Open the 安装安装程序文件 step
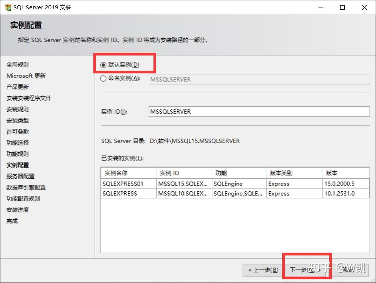376x283 pixels. (x=29, y=98)
